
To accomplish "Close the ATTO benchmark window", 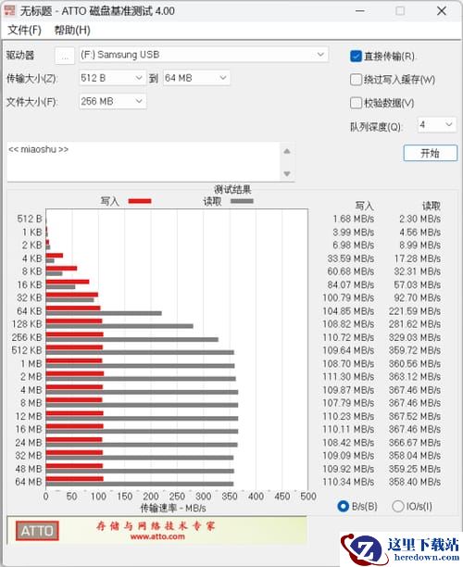I will tap(442, 11).
